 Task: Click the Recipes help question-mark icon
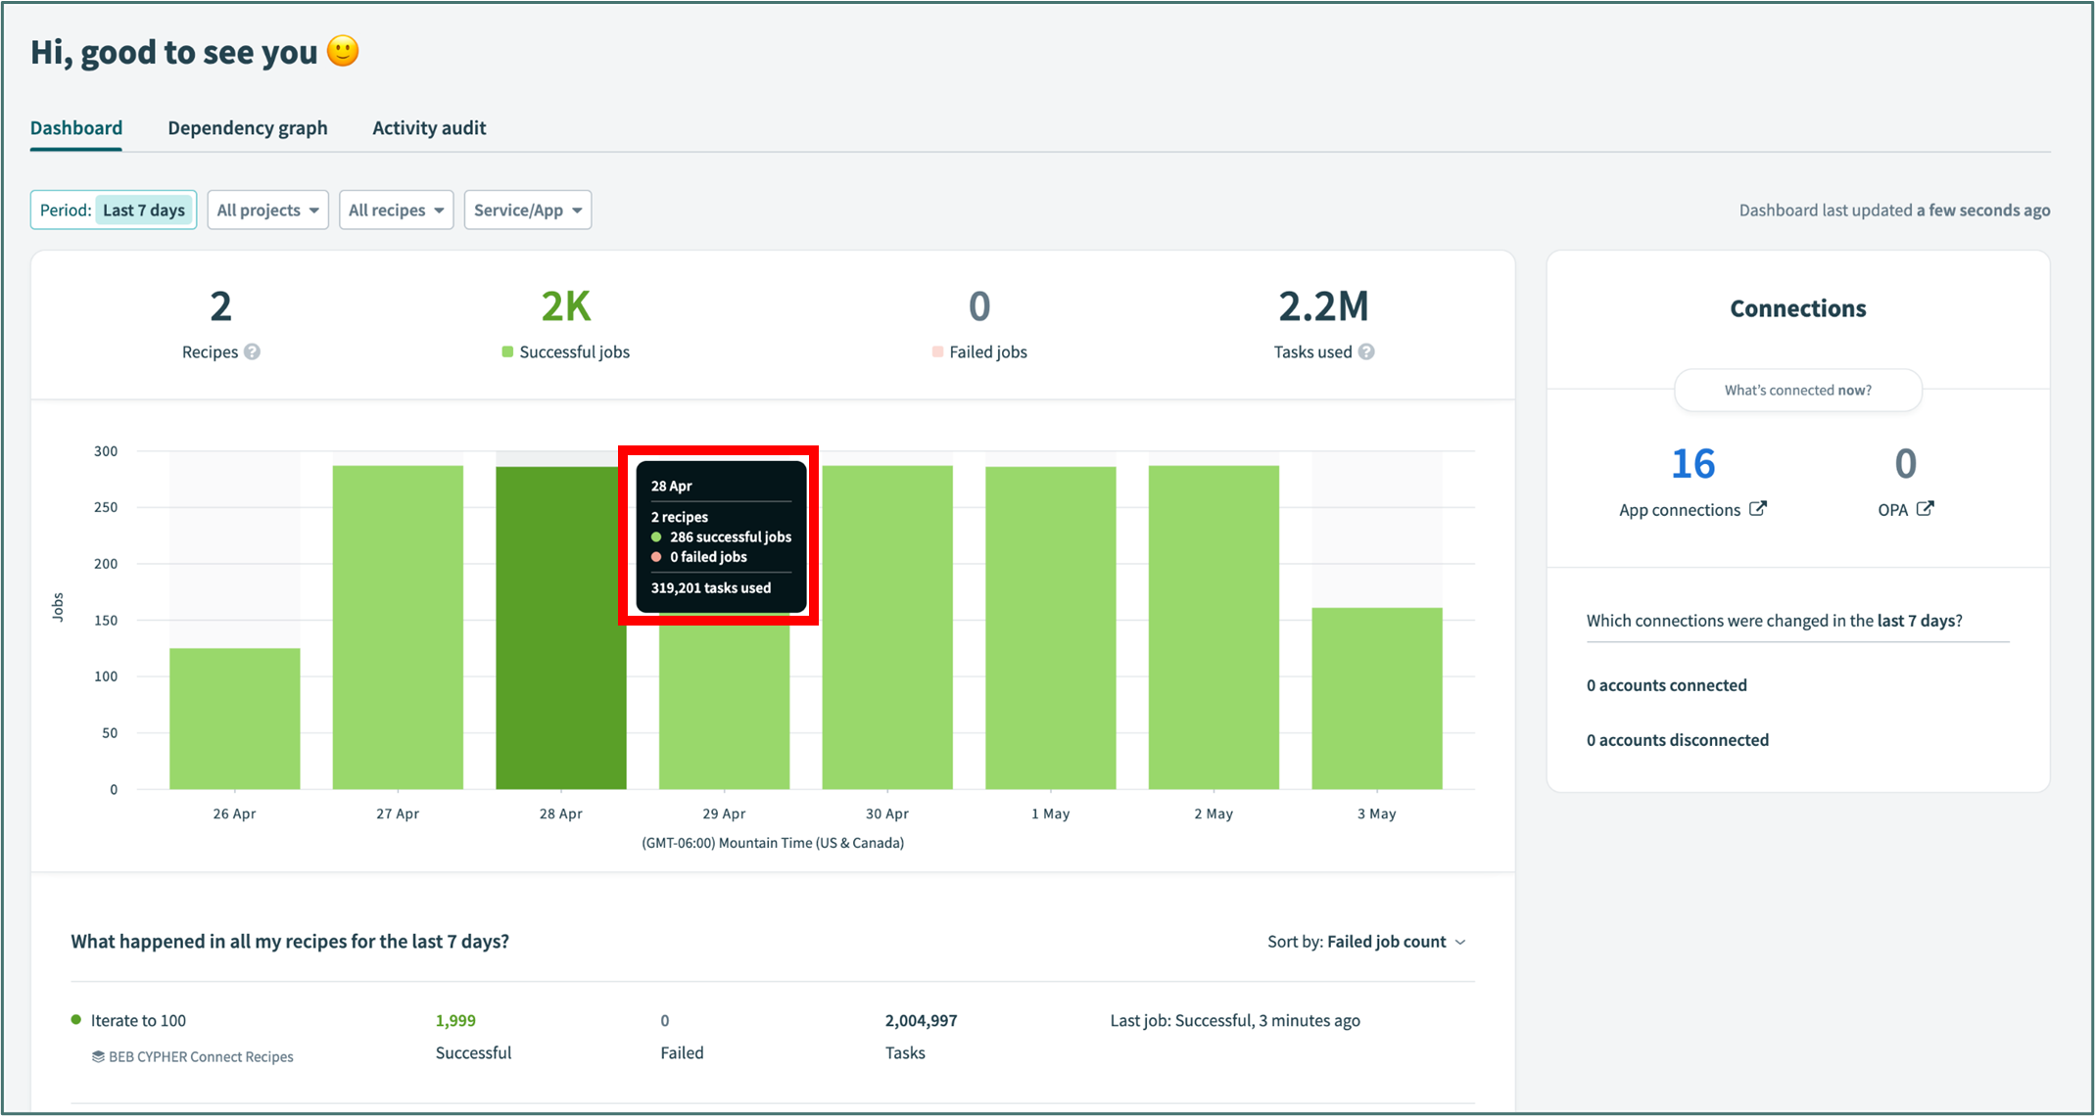tap(252, 351)
